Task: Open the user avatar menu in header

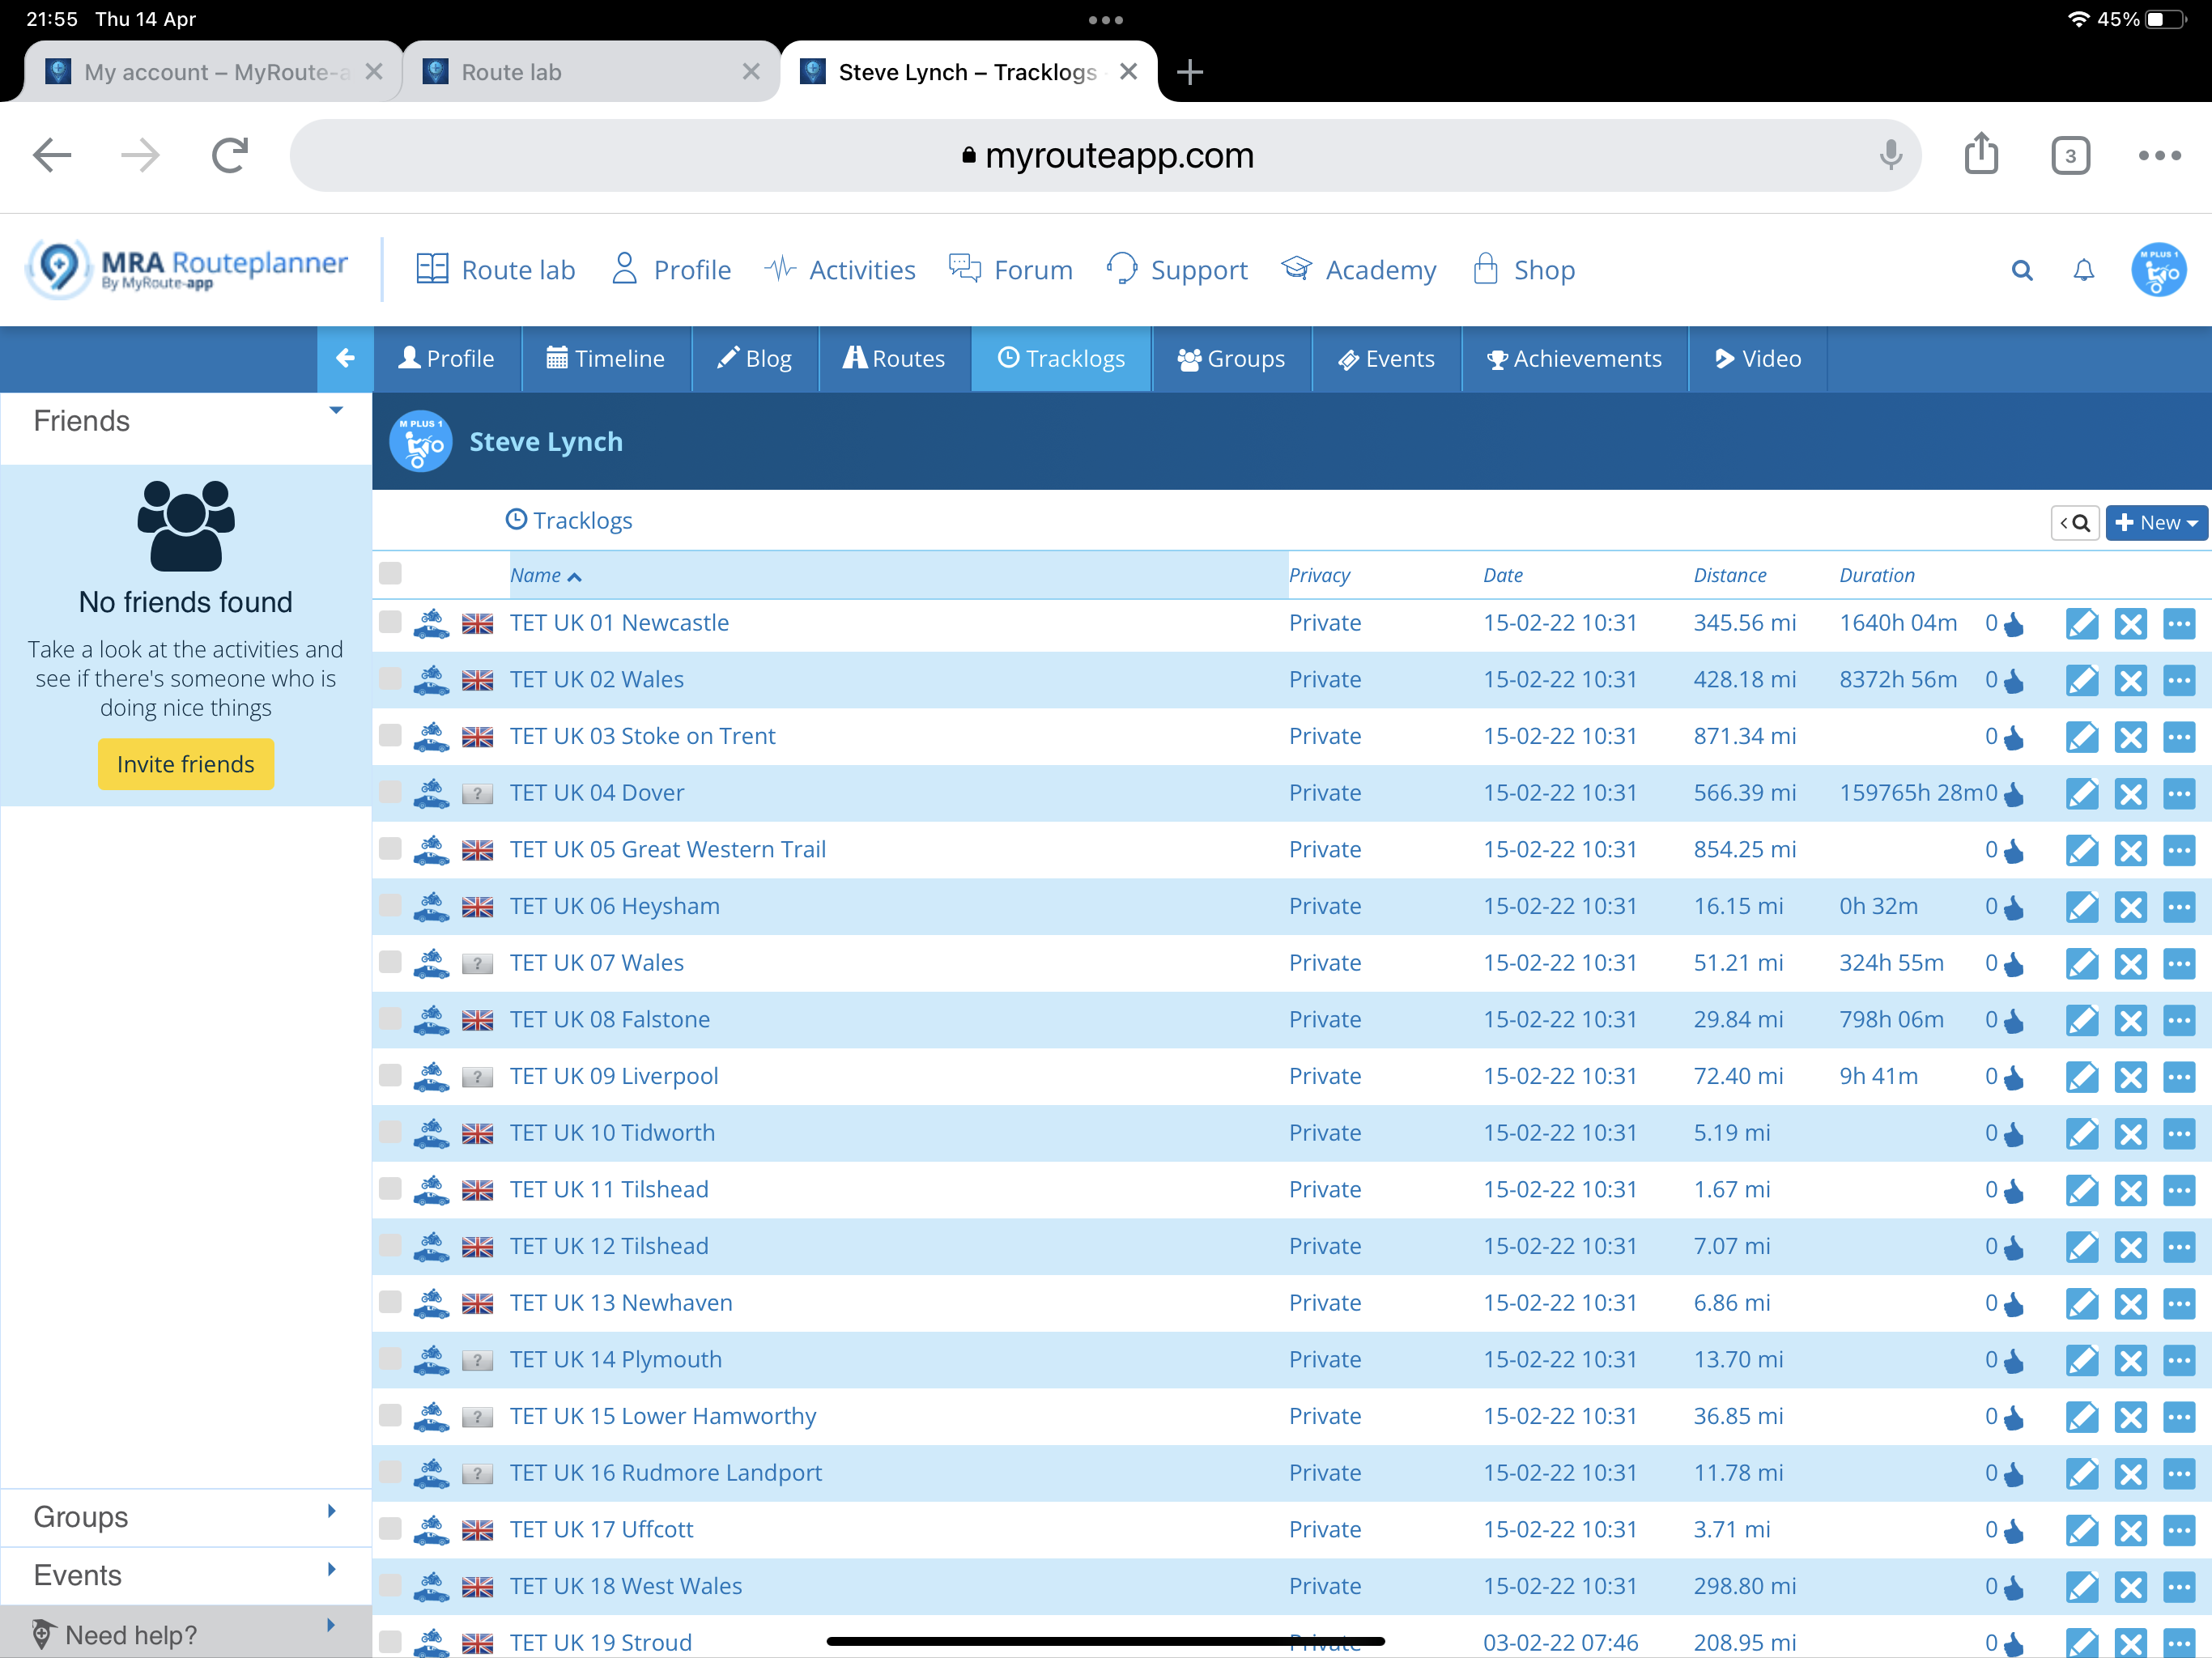Action: coord(2159,270)
